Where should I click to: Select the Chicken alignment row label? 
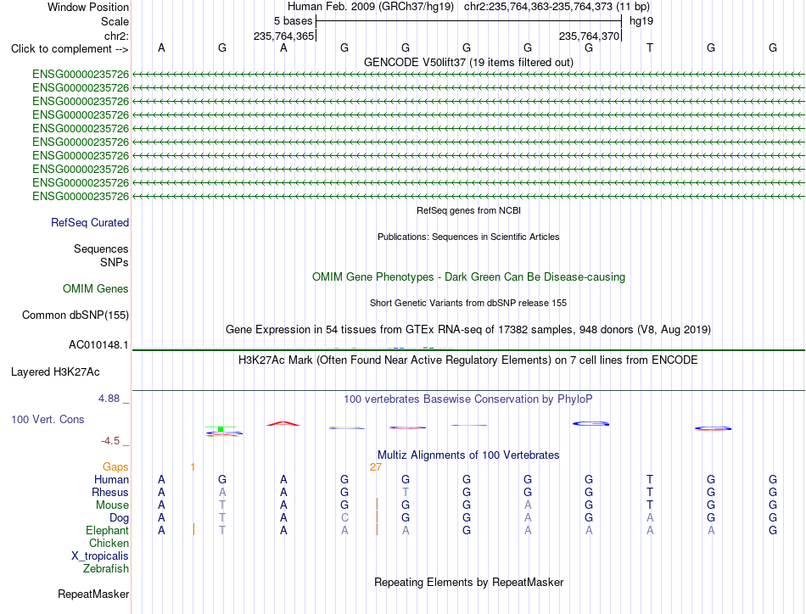109,543
